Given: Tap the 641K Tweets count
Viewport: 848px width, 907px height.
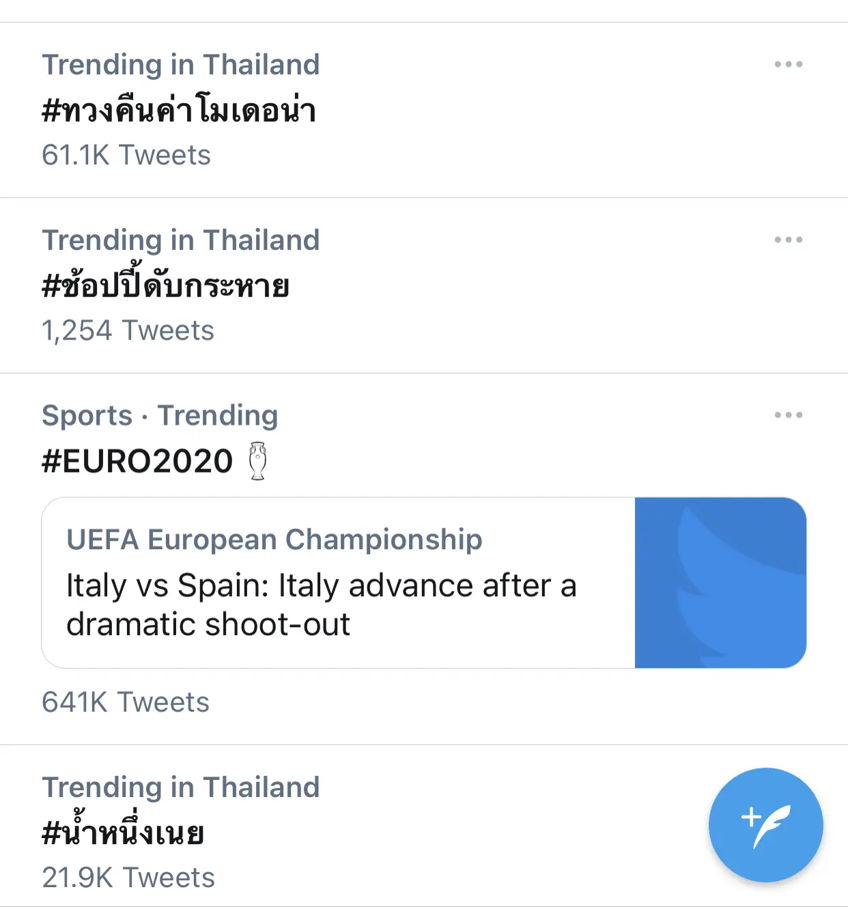Looking at the screenshot, I should point(126,702).
